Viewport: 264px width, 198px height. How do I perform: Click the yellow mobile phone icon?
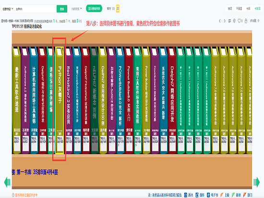[118, 9]
